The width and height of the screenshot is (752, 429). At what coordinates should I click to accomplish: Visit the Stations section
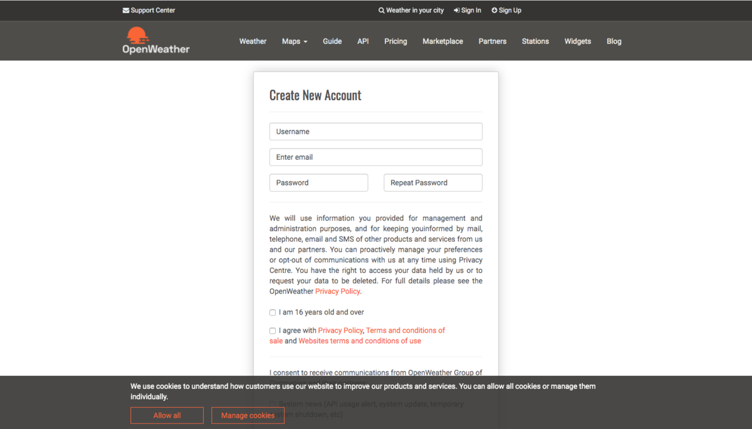coord(535,41)
